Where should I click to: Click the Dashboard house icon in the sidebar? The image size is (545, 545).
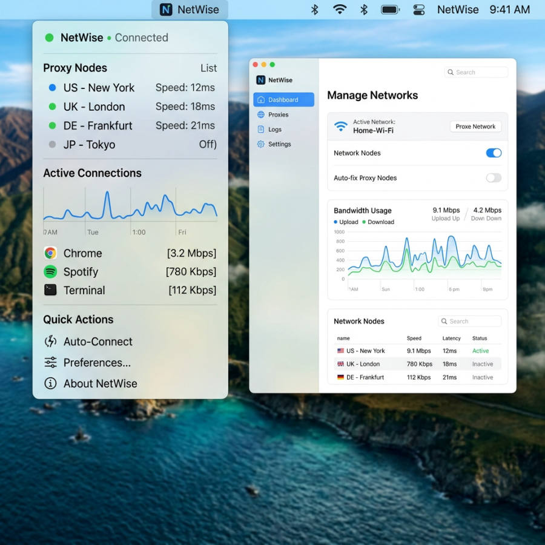click(x=260, y=100)
